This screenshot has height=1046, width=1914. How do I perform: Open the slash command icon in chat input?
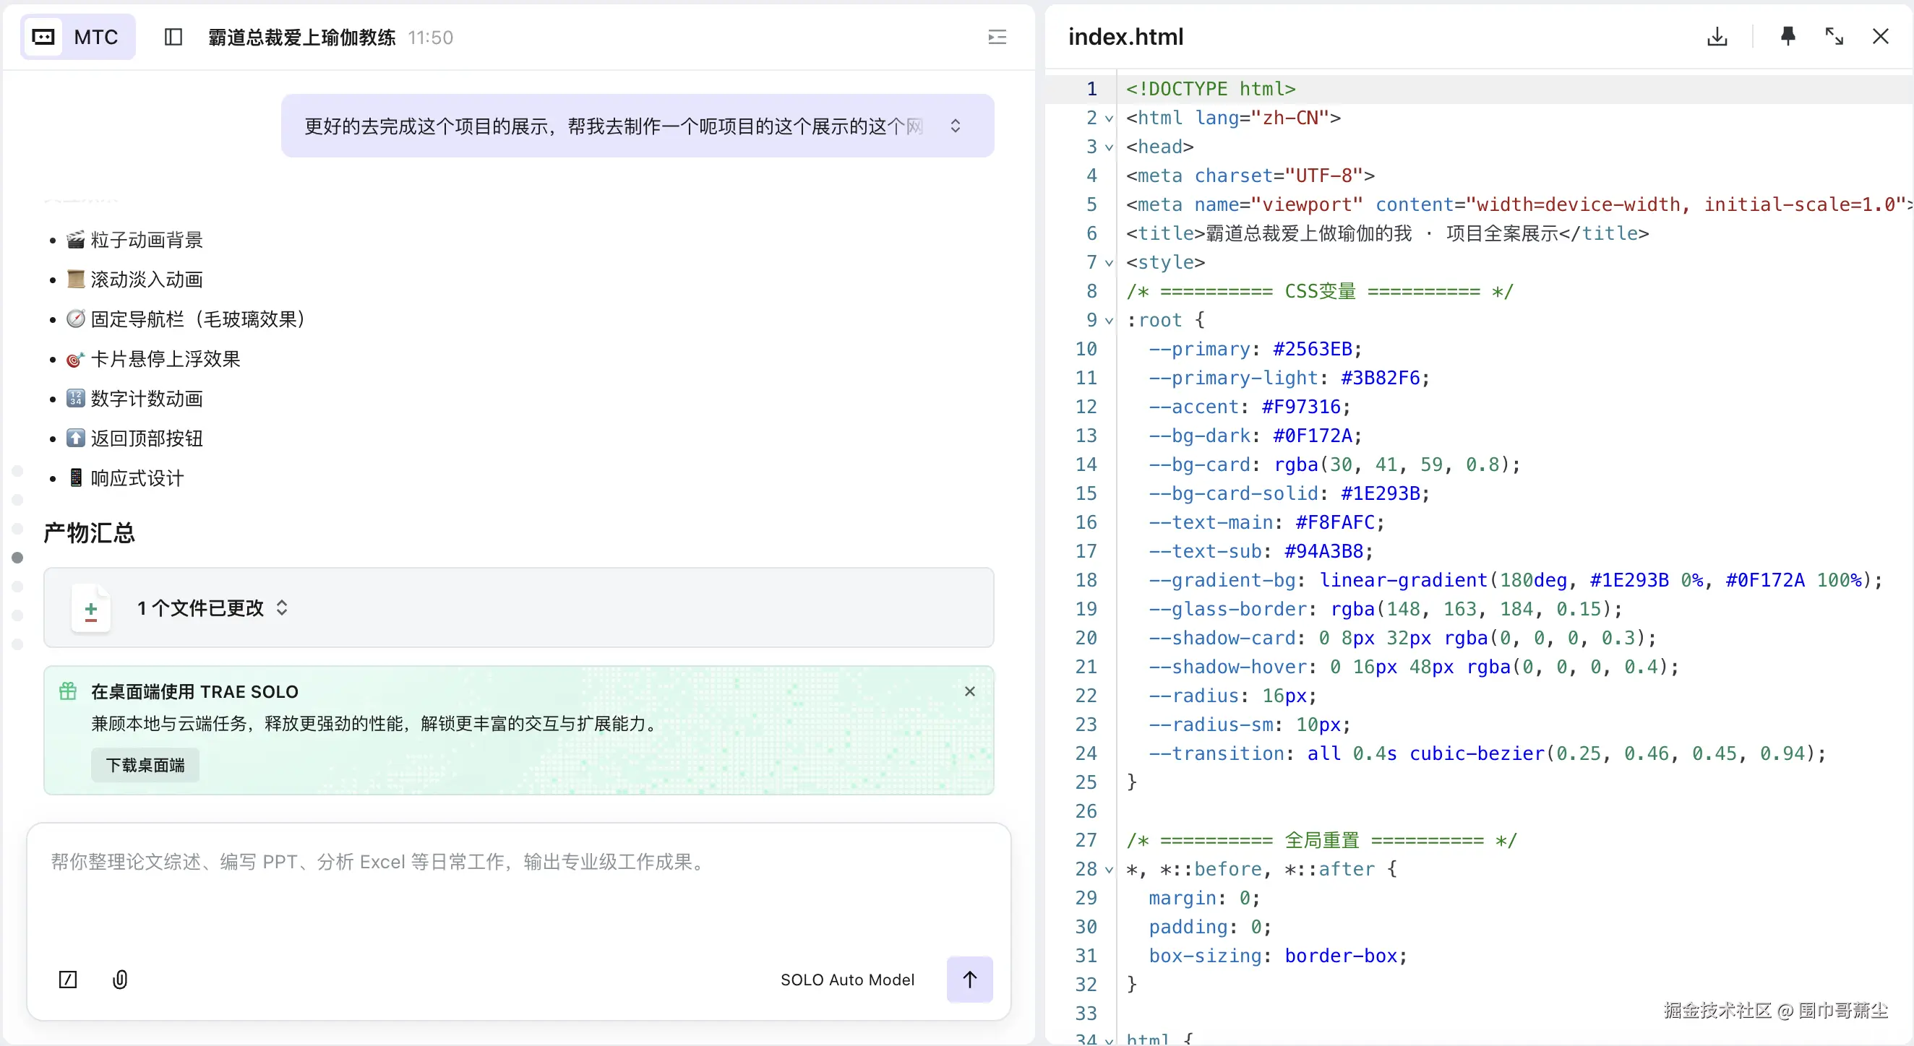67,980
